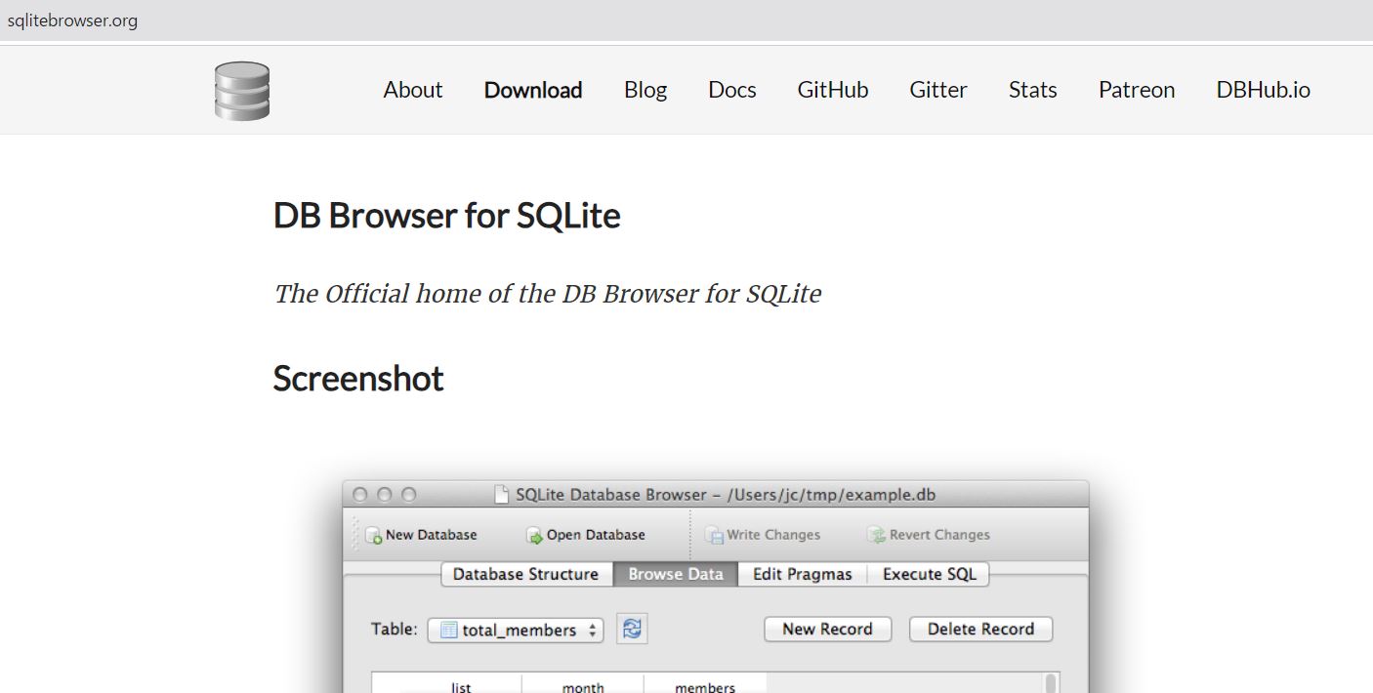Navigate to the Download page
Viewport: 1373px width, 693px height.
(533, 90)
